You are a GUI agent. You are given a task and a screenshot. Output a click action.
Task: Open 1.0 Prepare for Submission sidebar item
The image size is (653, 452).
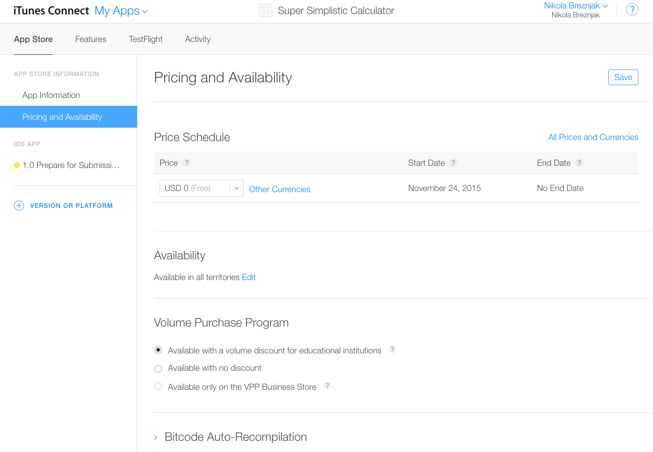pyautogui.click(x=67, y=165)
